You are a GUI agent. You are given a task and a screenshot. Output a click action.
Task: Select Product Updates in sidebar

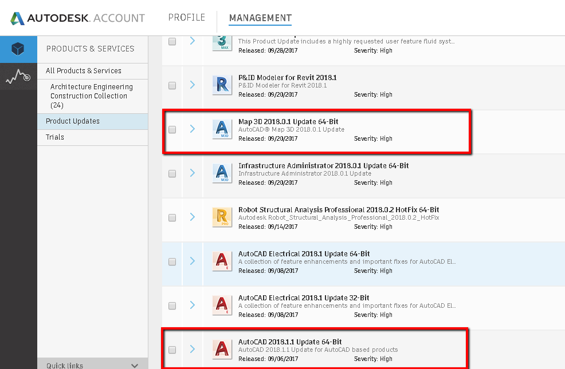[93, 121]
